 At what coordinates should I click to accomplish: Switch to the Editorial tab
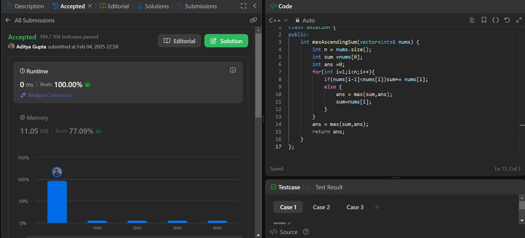click(x=114, y=6)
